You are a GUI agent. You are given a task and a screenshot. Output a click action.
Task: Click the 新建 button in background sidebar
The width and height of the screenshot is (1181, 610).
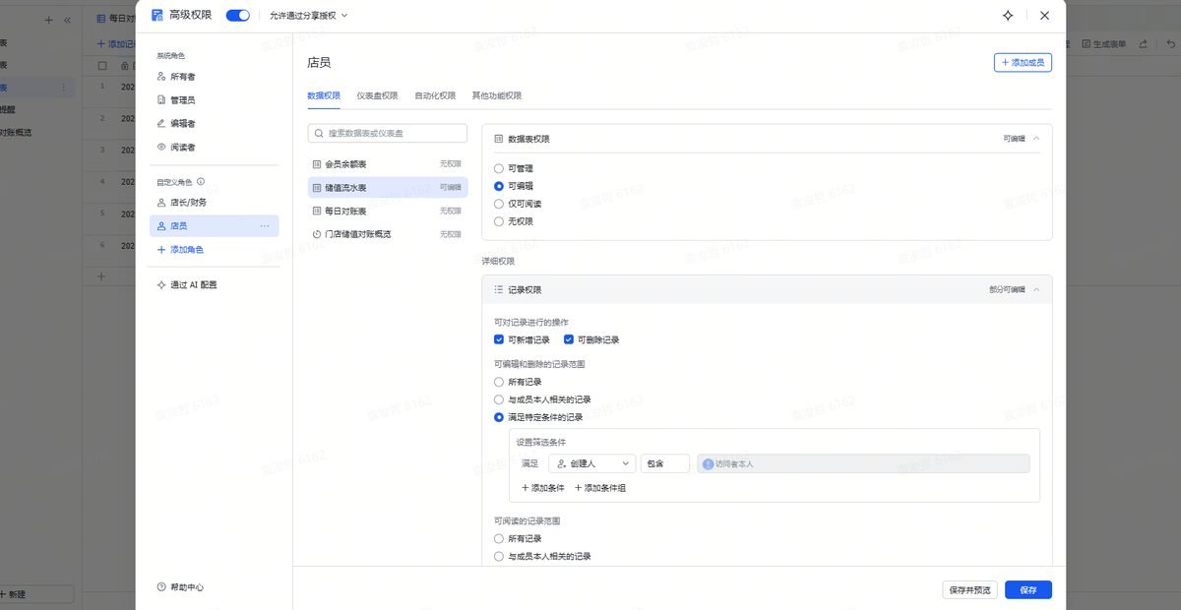(x=36, y=594)
